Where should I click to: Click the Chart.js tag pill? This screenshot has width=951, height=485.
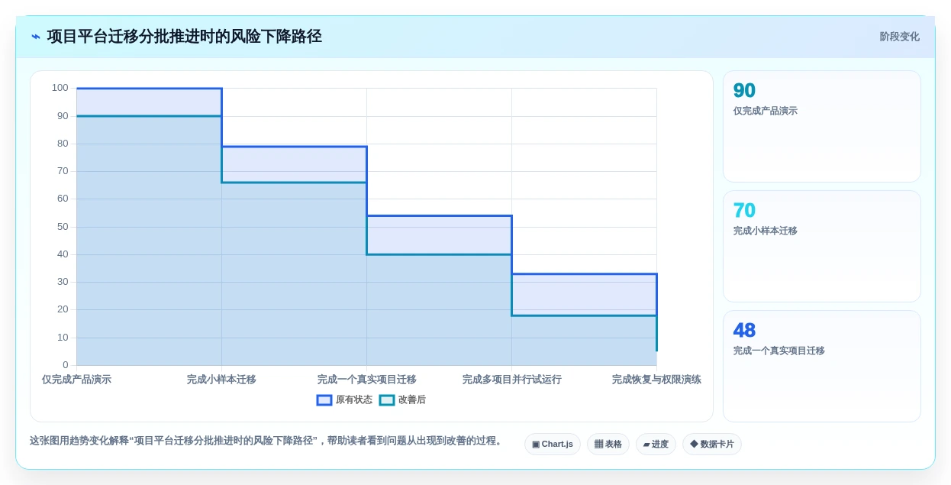tap(553, 444)
